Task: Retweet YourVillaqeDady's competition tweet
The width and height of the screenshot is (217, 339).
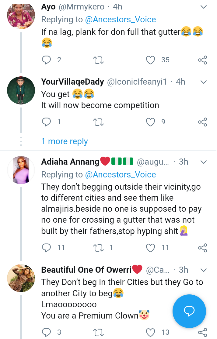Action: click(x=99, y=122)
